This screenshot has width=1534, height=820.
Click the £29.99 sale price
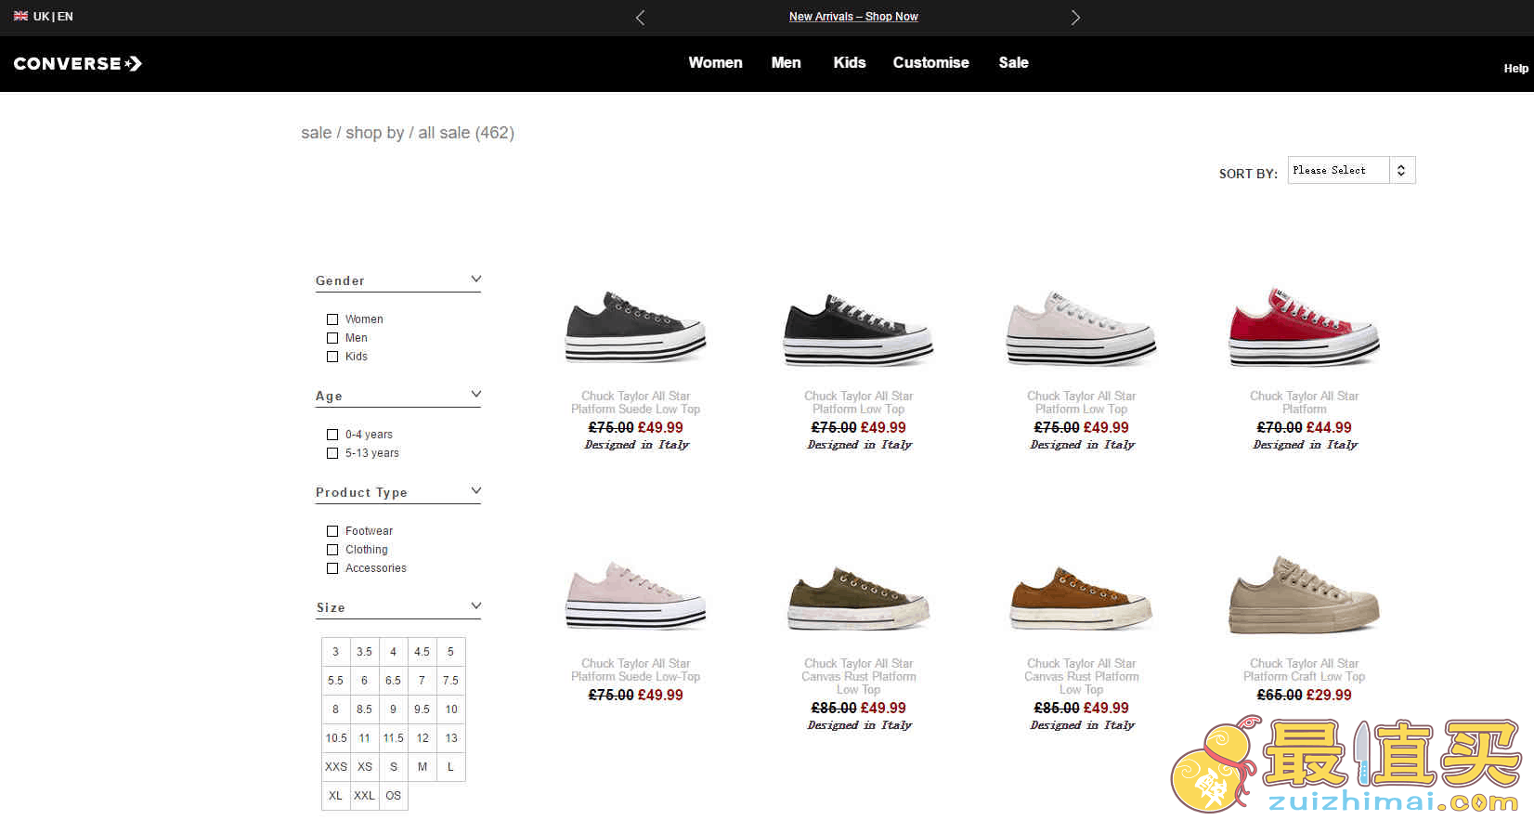[1329, 695]
